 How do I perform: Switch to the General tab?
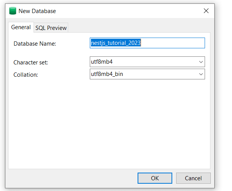point(21,27)
